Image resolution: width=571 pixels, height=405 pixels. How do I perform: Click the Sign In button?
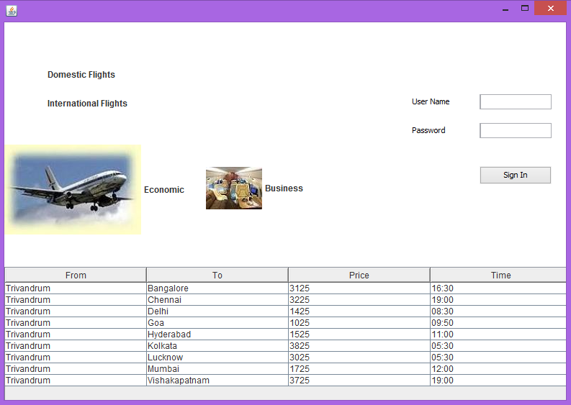pyautogui.click(x=516, y=175)
